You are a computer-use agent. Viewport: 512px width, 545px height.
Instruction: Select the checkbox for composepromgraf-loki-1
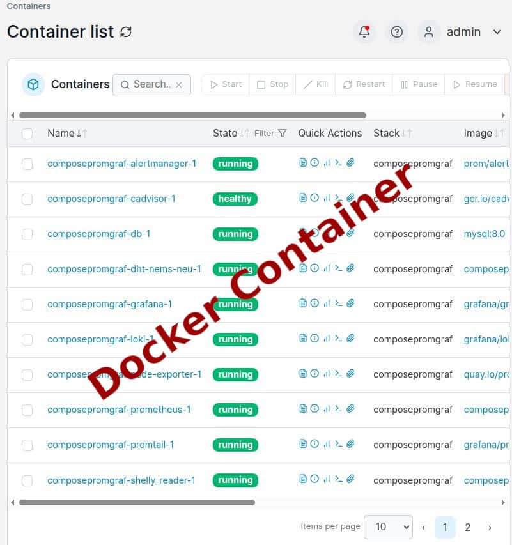pos(27,340)
